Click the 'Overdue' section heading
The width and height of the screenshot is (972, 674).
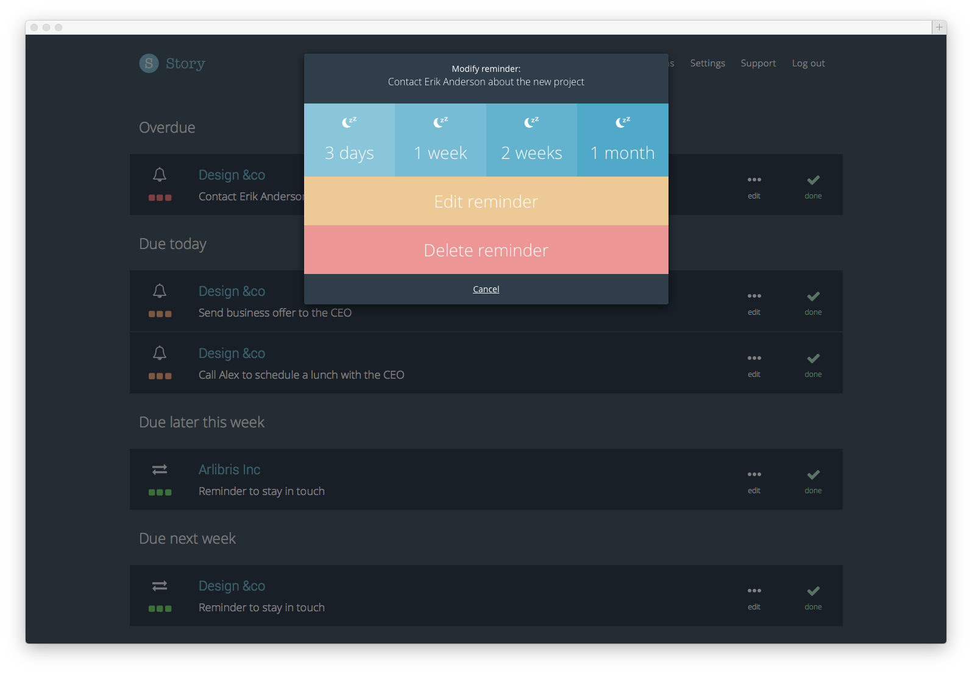(x=167, y=128)
